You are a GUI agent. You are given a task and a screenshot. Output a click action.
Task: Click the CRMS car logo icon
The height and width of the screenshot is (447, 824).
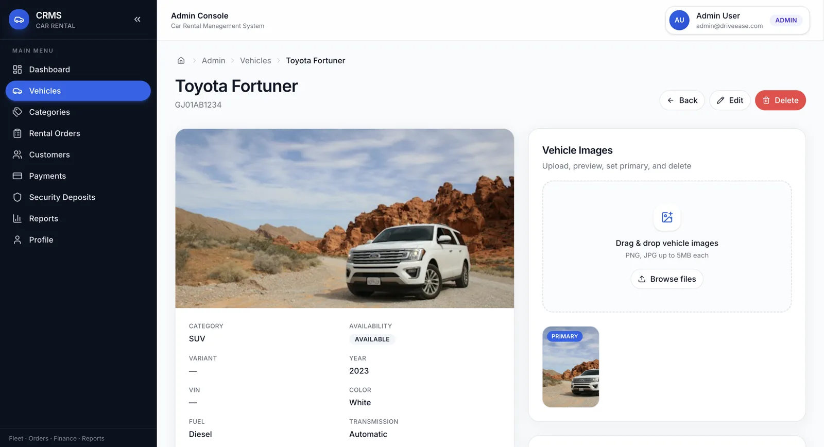tap(19, 20)
